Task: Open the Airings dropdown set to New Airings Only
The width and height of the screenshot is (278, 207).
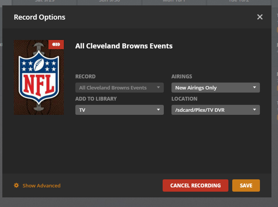Action: point(216,88)
